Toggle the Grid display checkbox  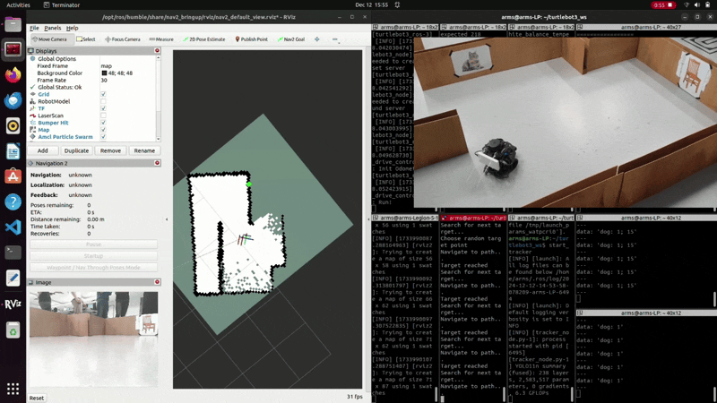click(103, 94)
